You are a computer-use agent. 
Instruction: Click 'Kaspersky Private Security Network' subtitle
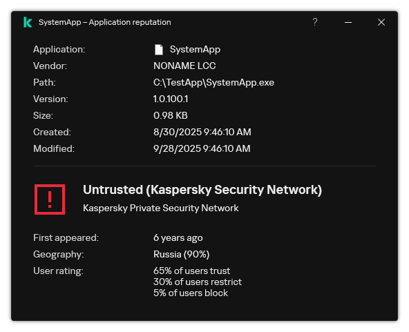click(161, 208)
